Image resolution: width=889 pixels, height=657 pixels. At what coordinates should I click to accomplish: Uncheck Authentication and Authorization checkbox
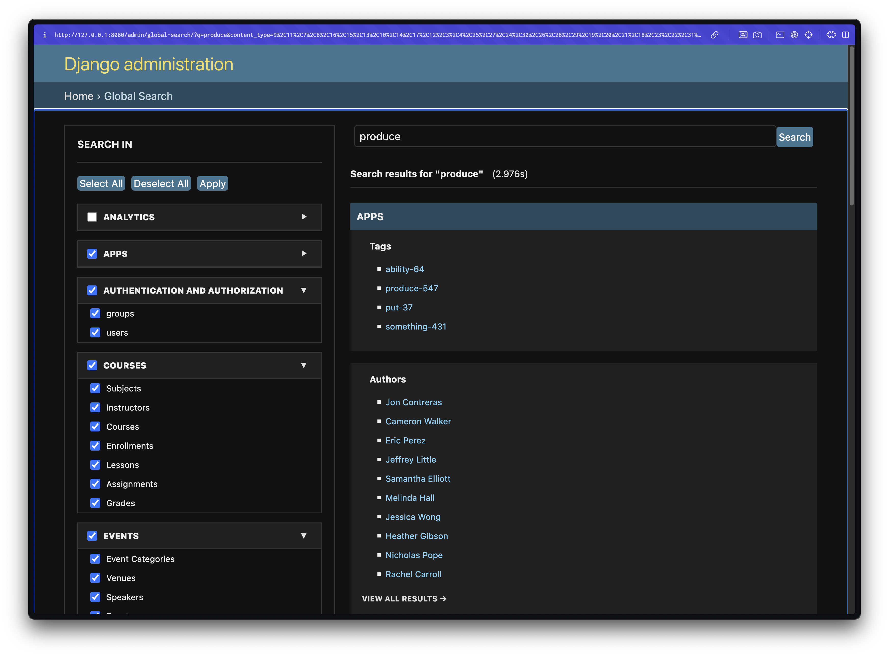coord(92,290)
